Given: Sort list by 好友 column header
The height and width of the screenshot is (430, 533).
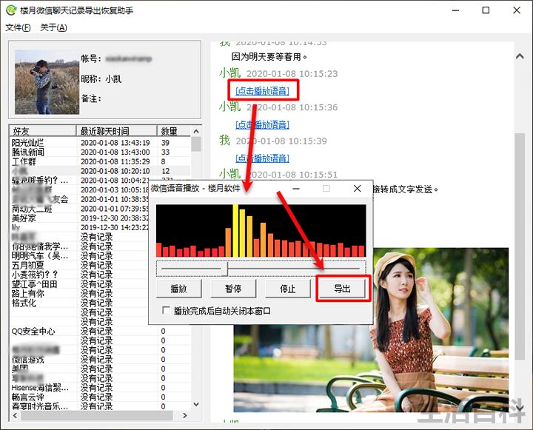Looking at the screenshot, I should pos(43,131).
